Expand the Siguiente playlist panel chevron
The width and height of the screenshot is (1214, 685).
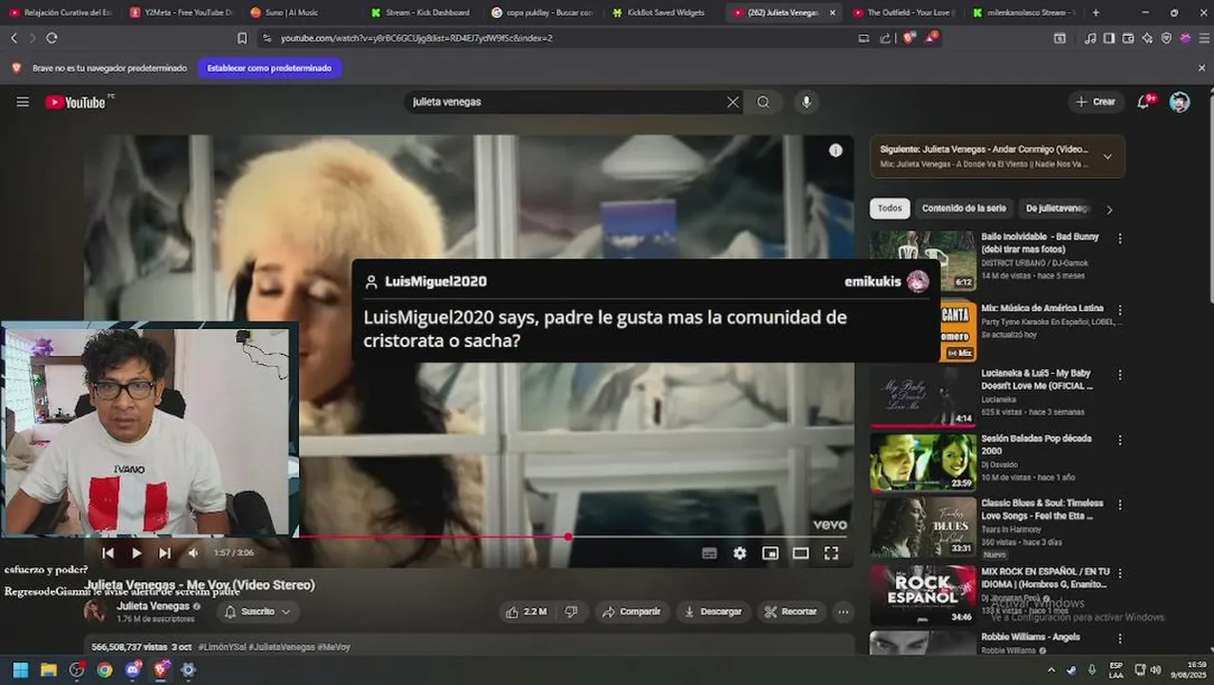[1107, 157]
